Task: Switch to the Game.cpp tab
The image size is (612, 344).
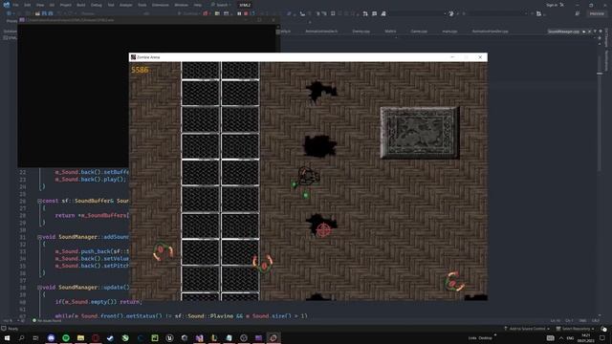Action: coord(419,32)
